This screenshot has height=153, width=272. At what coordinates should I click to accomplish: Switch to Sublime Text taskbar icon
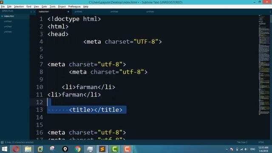tap(102, 149)
